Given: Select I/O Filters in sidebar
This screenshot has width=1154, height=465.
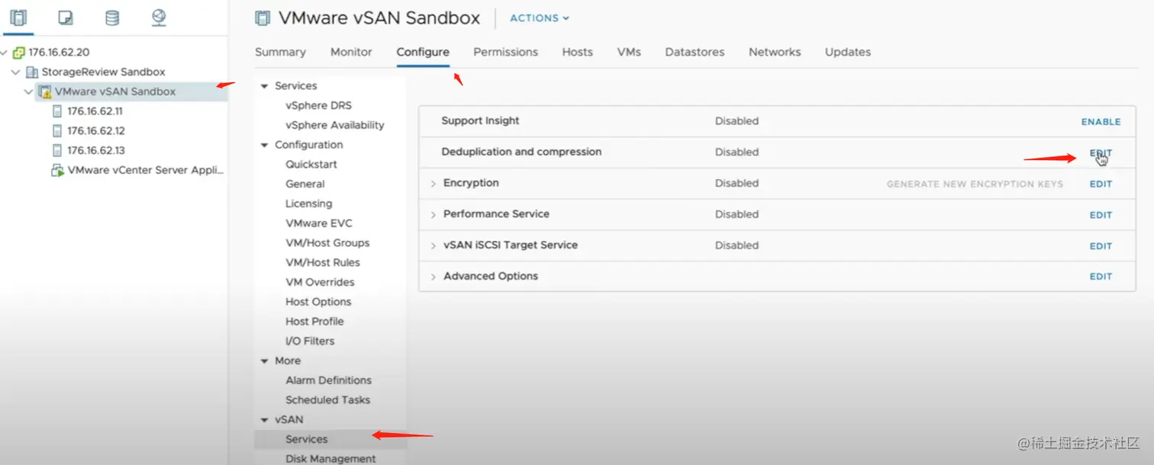Looking at the screenshot, I should [x=310, y=342].
